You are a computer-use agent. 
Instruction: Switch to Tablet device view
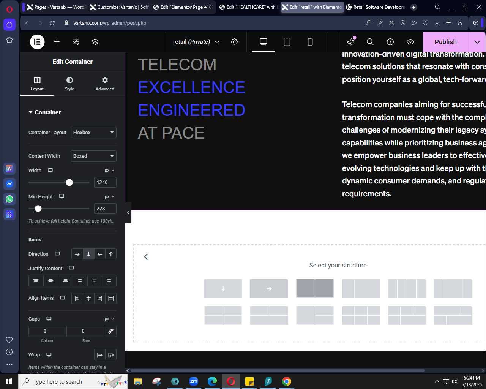tap(287, 42)
